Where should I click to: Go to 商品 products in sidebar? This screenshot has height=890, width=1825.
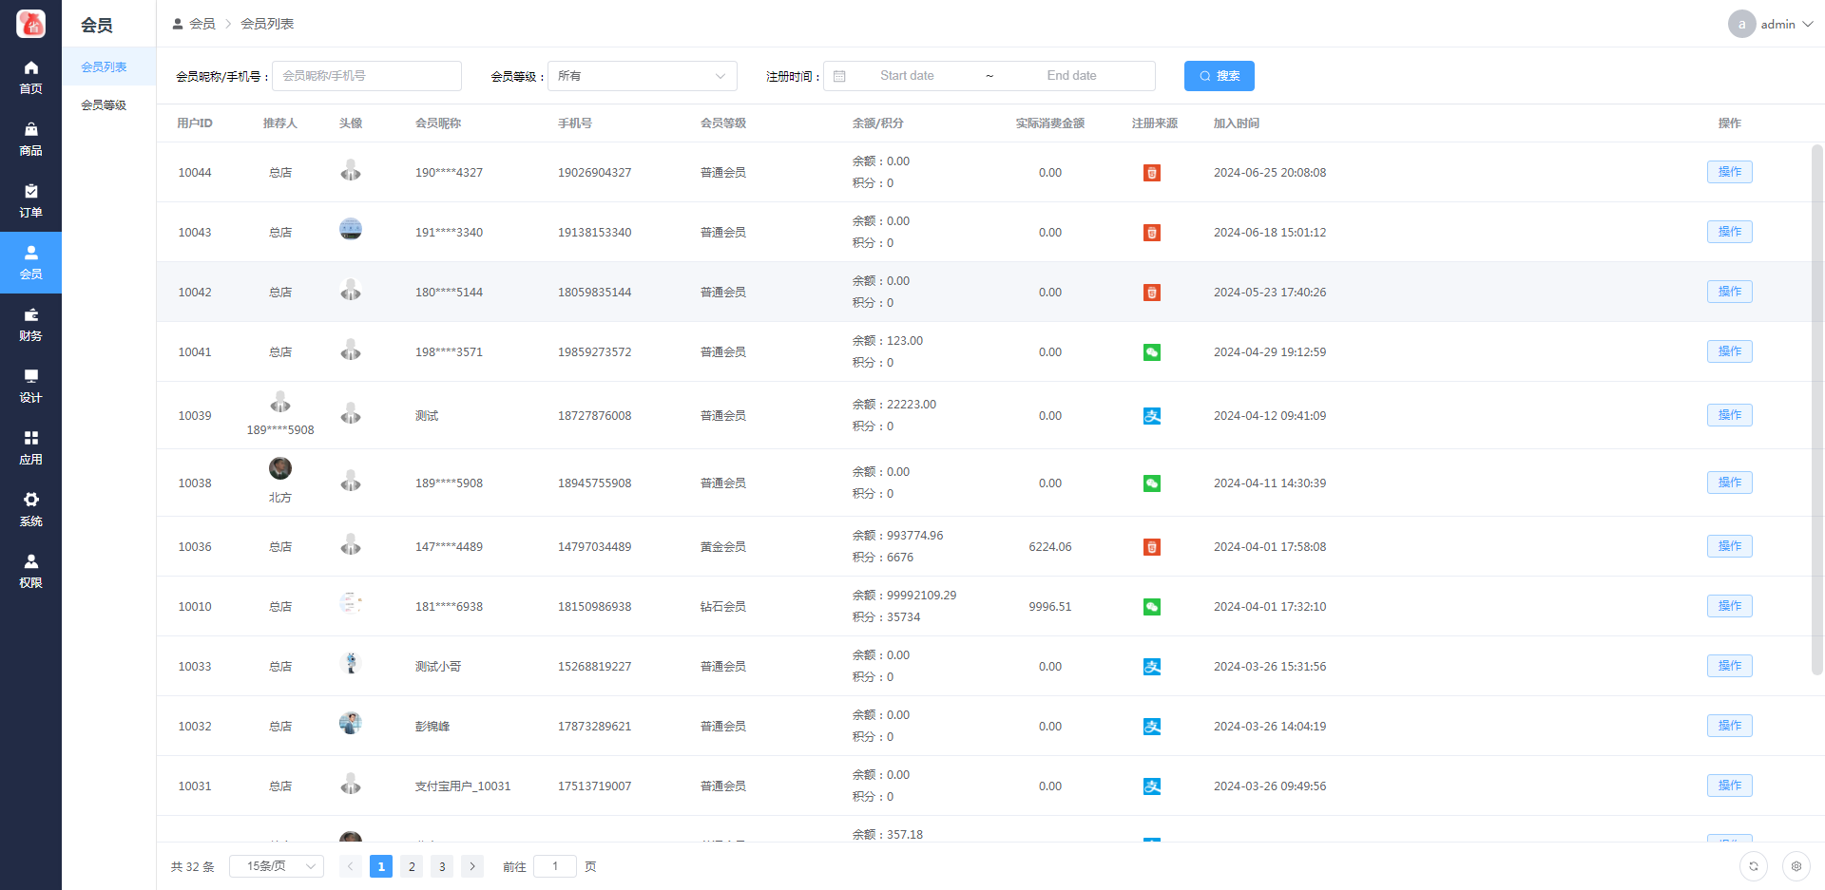(30, 139)
